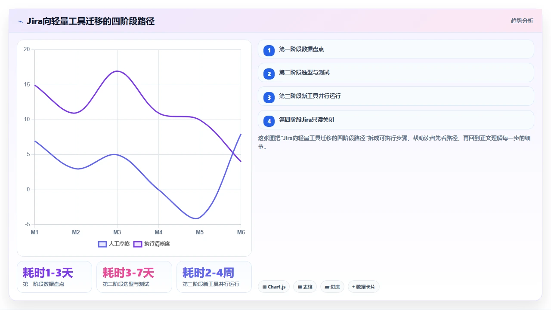Click the 数据卡片 tag

coord(364,287)
